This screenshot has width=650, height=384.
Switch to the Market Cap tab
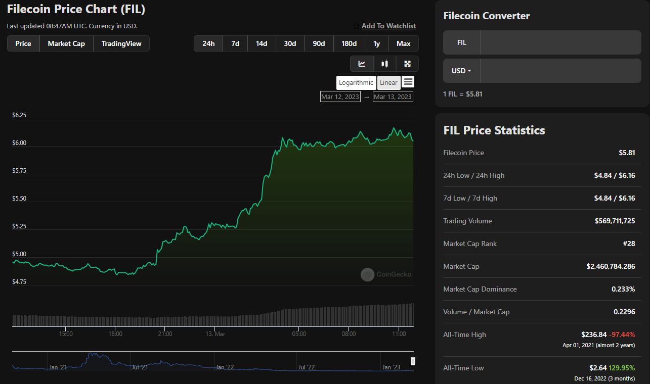tap(66, 43)
